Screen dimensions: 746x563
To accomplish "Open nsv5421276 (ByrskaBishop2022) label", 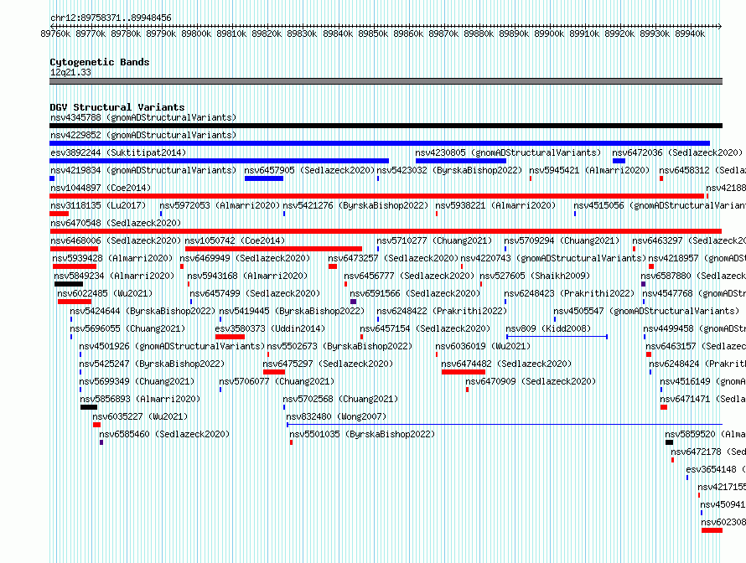I will pyautogui.click(x=355, y=205).
